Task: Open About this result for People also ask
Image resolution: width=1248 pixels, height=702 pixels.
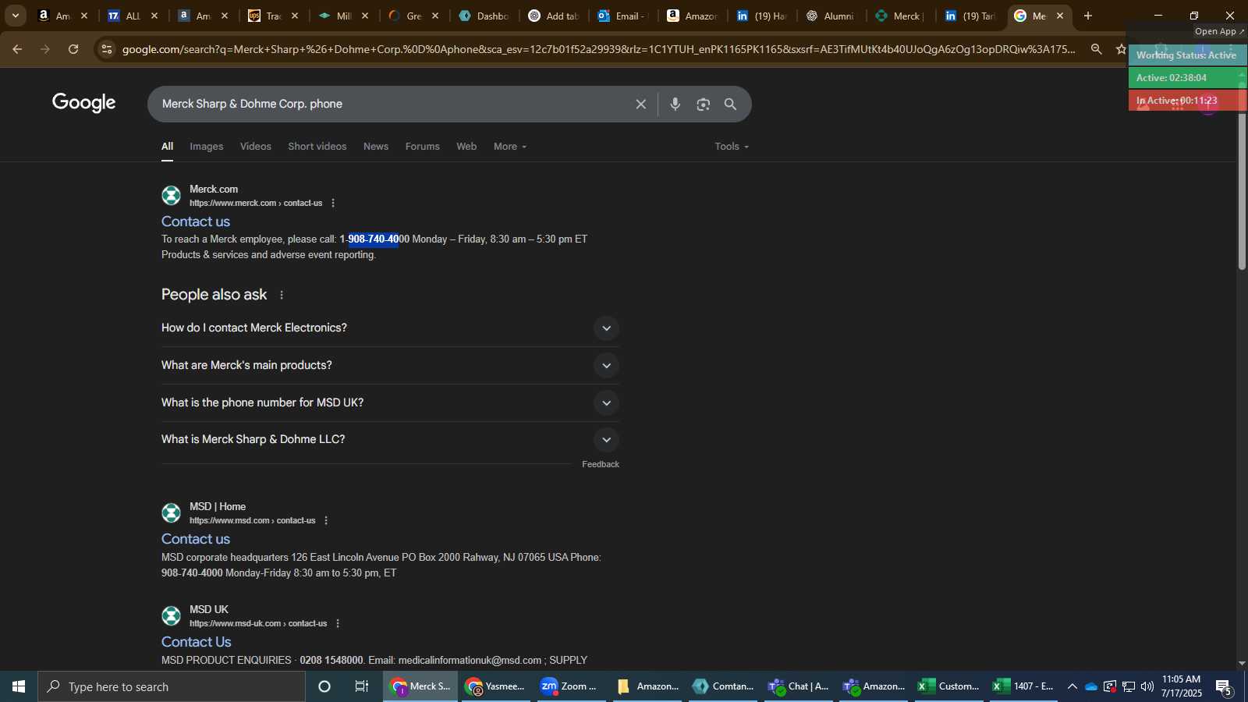Action: (x=282, y=295)
